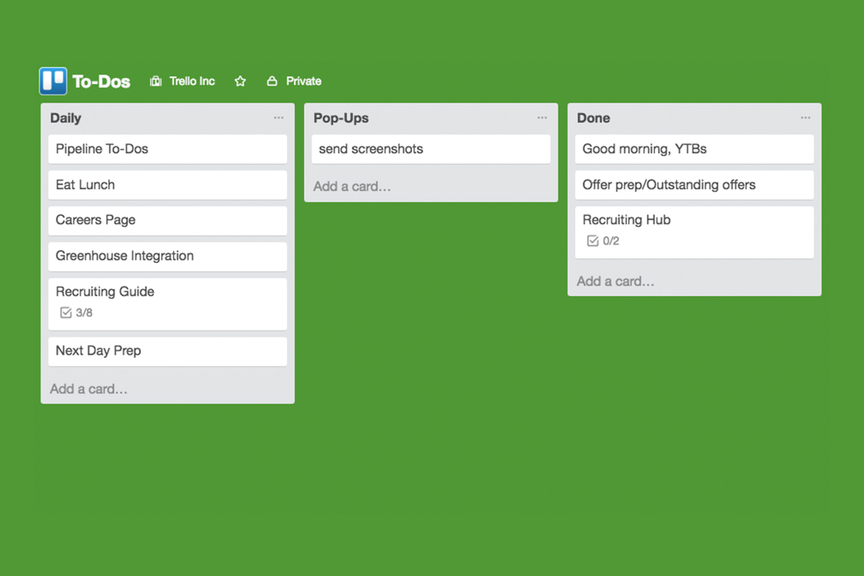
Task: Open the send screenshots card
Action: [431, 149]
